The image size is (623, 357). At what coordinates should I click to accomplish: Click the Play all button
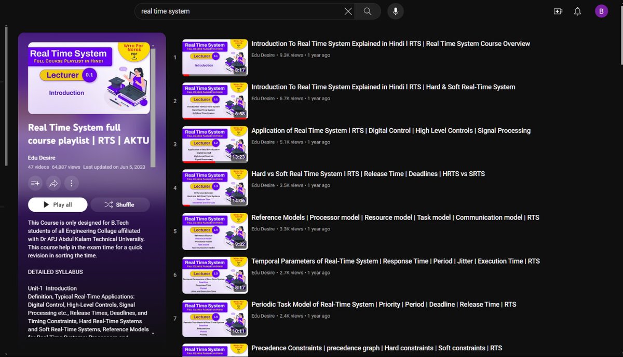(x=58, y=204)
